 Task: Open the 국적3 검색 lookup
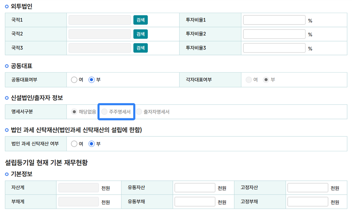(140, 48)
